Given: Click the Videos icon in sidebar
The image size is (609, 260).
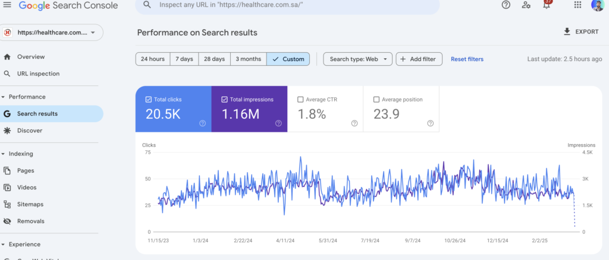Looking at the screenshot, I should click(7, 188).
